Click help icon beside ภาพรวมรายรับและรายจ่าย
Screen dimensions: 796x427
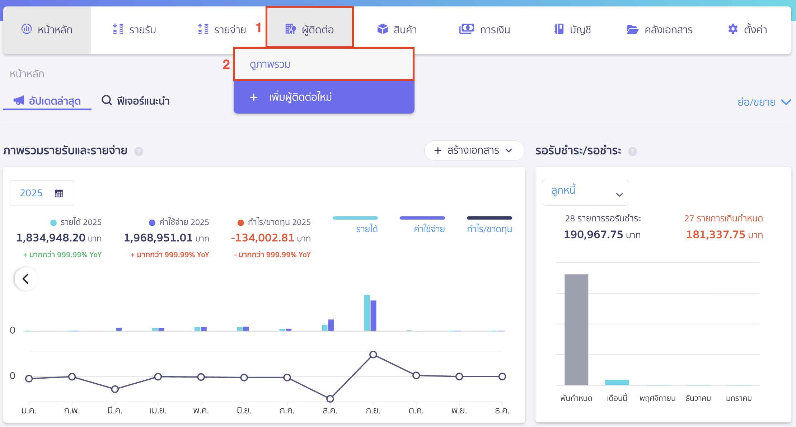[x=139, y=151]
